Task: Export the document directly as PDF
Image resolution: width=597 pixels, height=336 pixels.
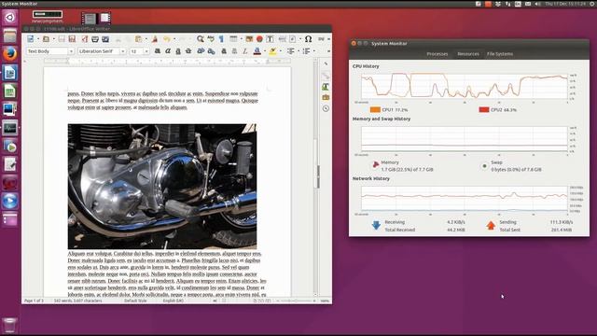Action: pos(85,39)
